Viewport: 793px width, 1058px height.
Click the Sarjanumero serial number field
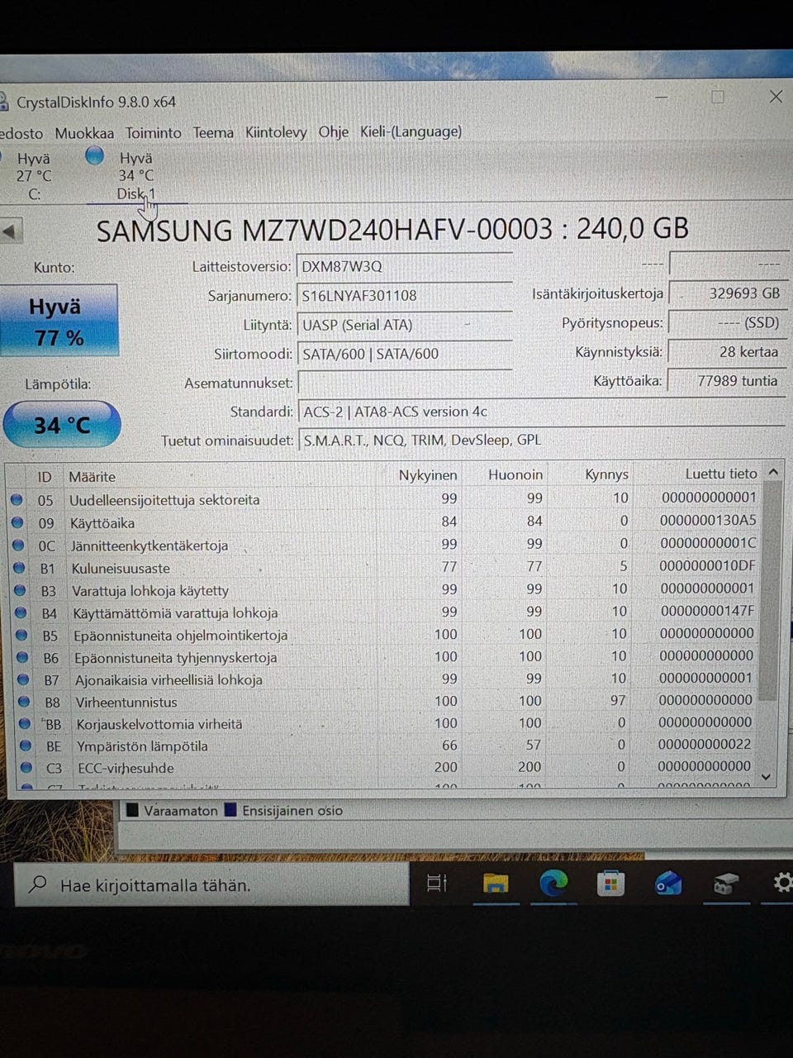pos(404,296)
